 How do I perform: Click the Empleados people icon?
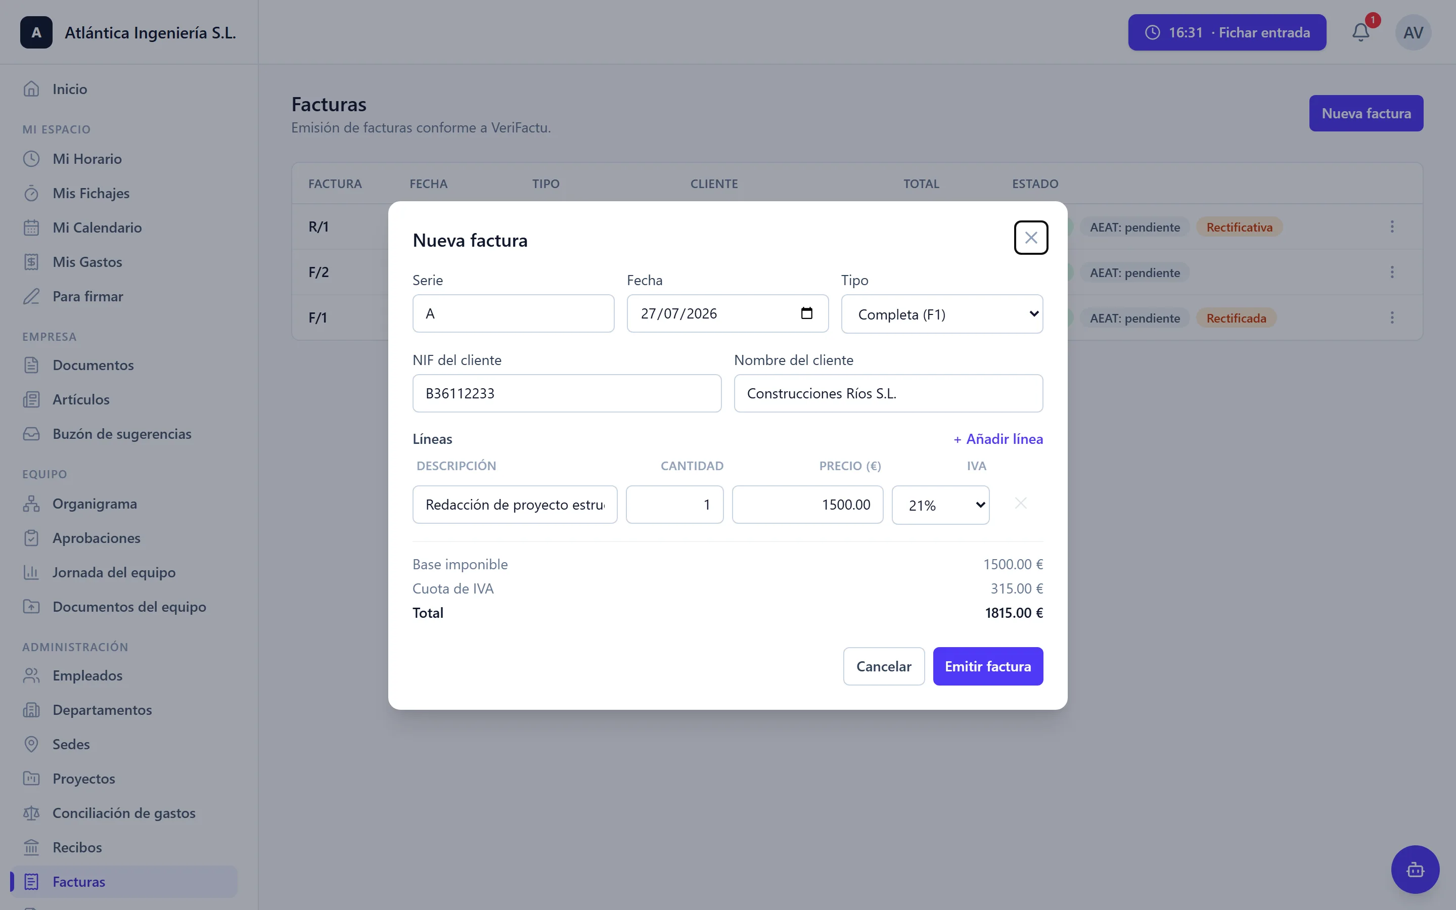tap(31, 675)
